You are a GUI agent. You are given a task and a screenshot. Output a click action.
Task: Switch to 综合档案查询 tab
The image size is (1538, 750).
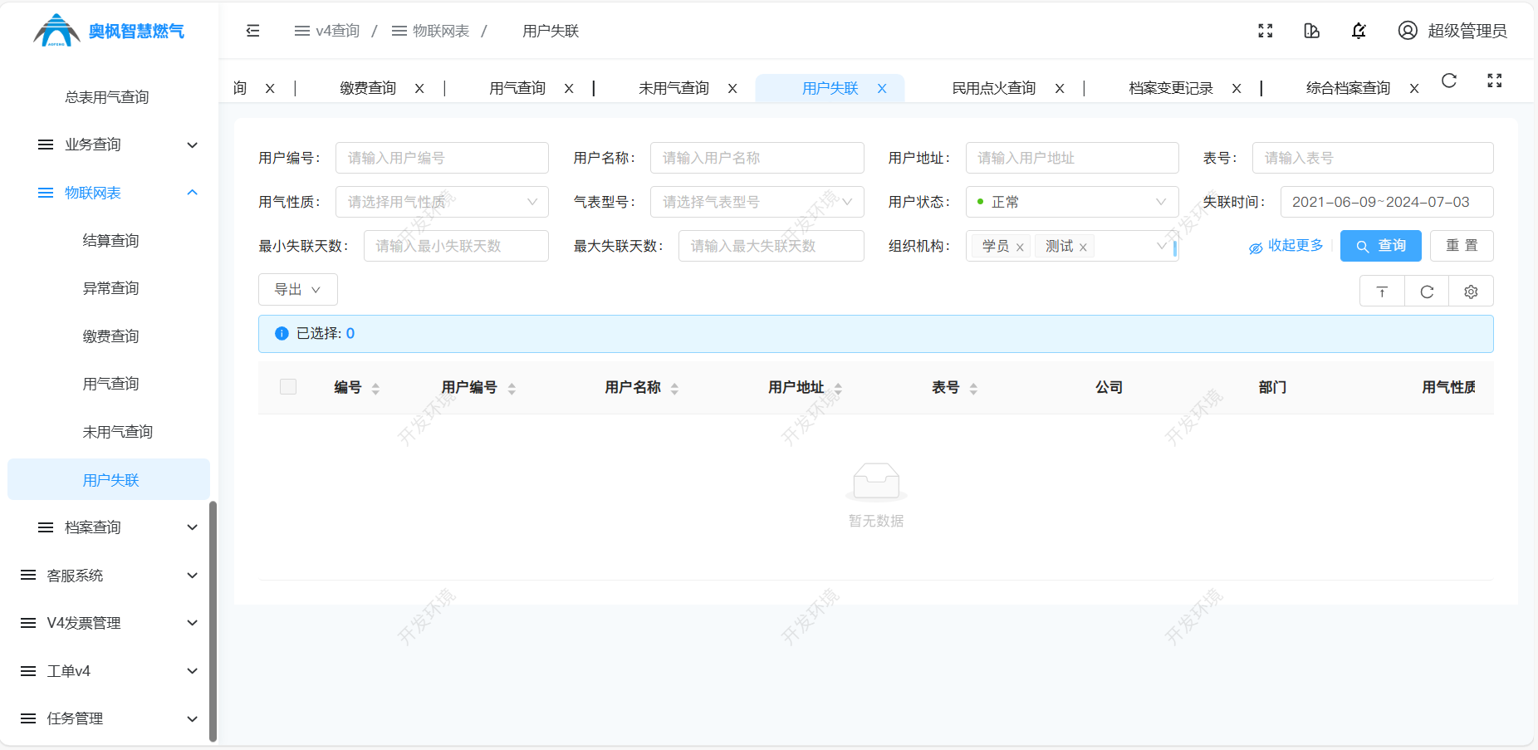(x=1348, y=89)
